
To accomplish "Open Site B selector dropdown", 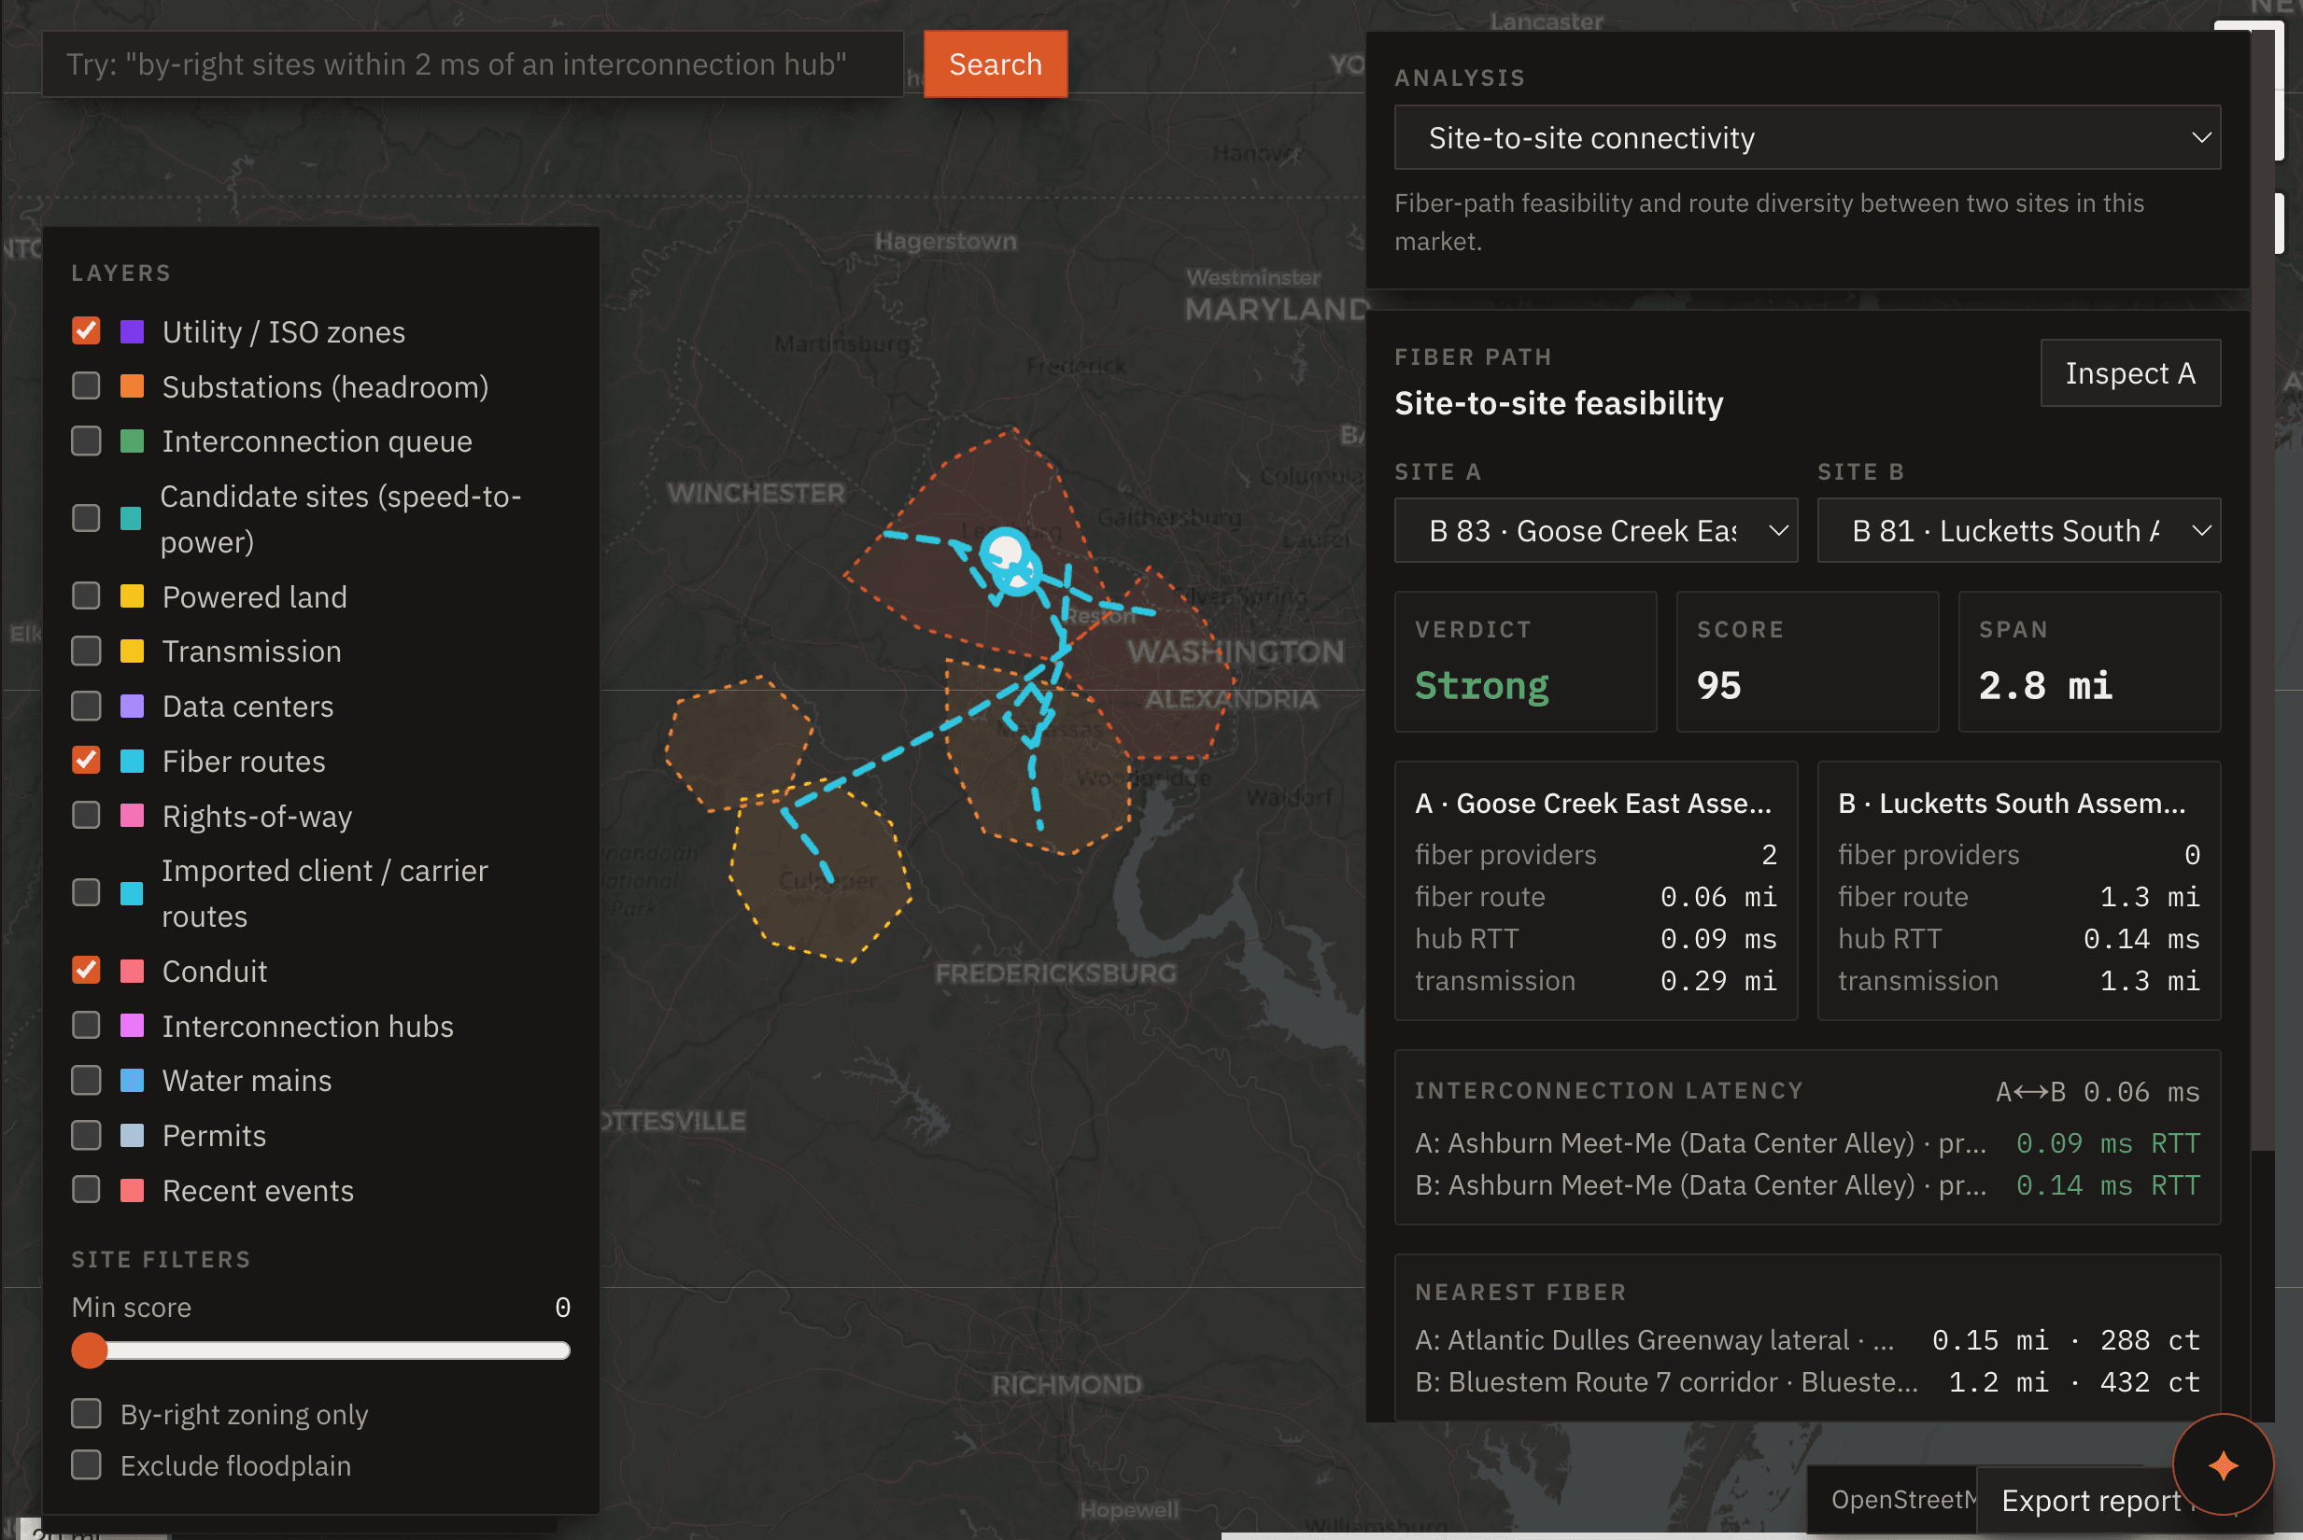I will point(2018,530).
